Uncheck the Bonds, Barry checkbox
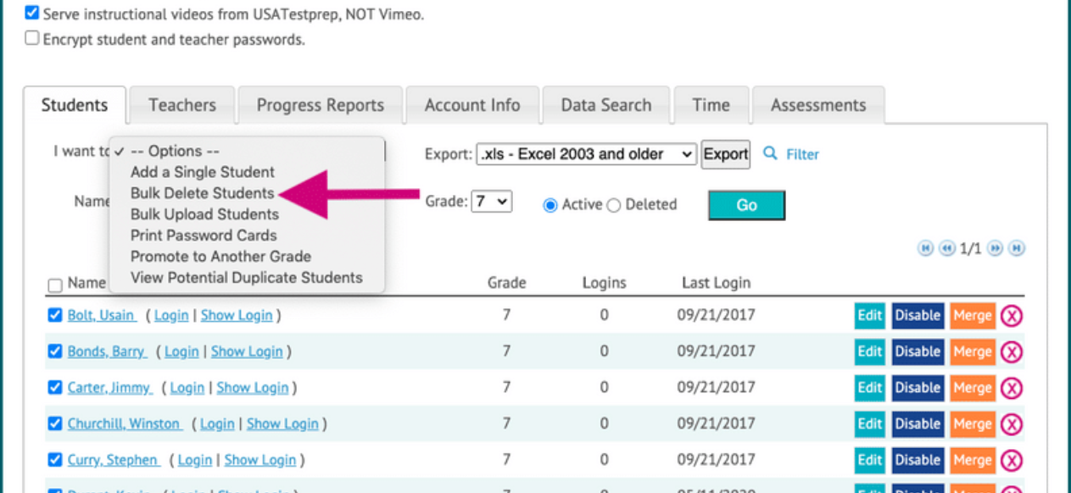1071x493 pixels. [55, 351]
